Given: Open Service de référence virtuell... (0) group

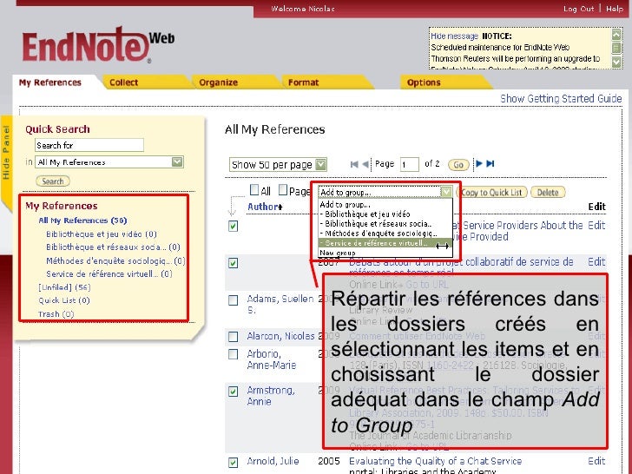Looking at the screenshot, I should click(109, 274).
